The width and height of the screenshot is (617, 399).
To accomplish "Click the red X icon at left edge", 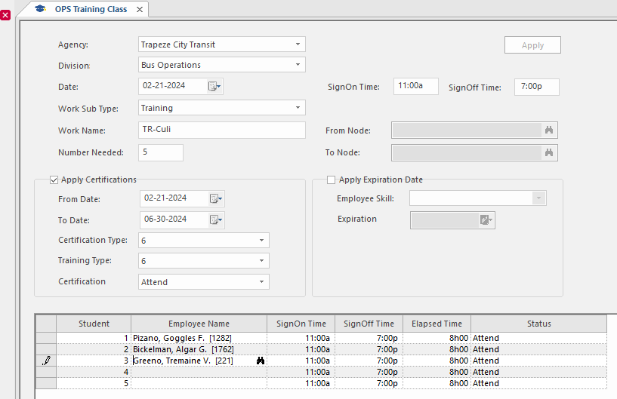I will pyautogui.click(x=5, y=15).
